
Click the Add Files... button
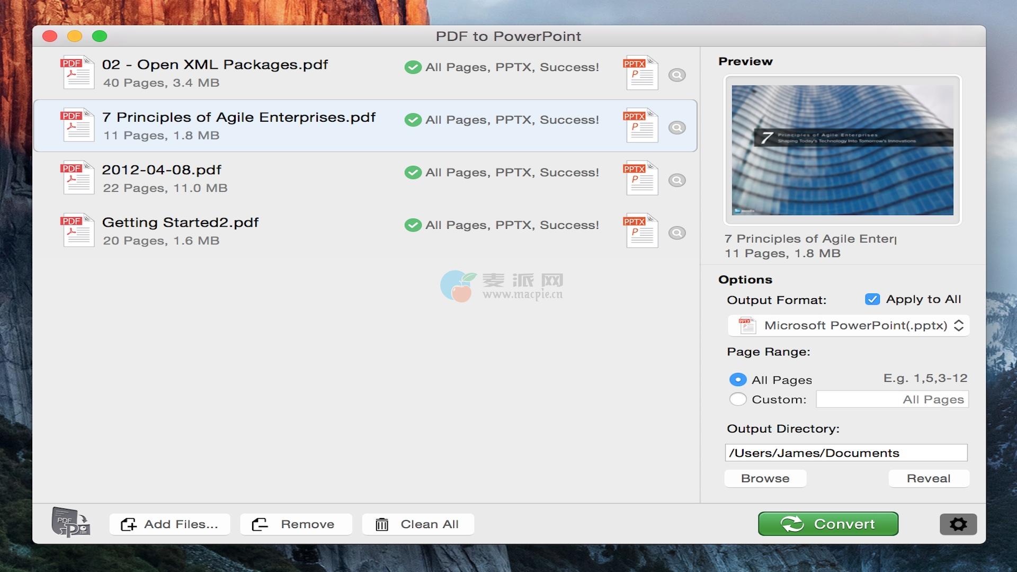click(x=169, y=524)
